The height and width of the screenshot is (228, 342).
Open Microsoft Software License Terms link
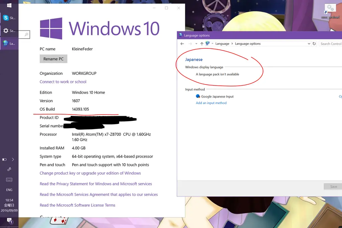(77, 205)
